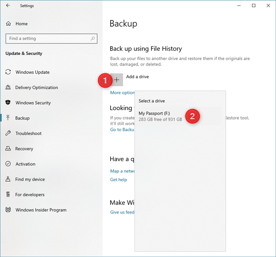Viewport: 276px width, 257px height.
Task: Click the Troubleshoot wrench icon
Action: 8,133
